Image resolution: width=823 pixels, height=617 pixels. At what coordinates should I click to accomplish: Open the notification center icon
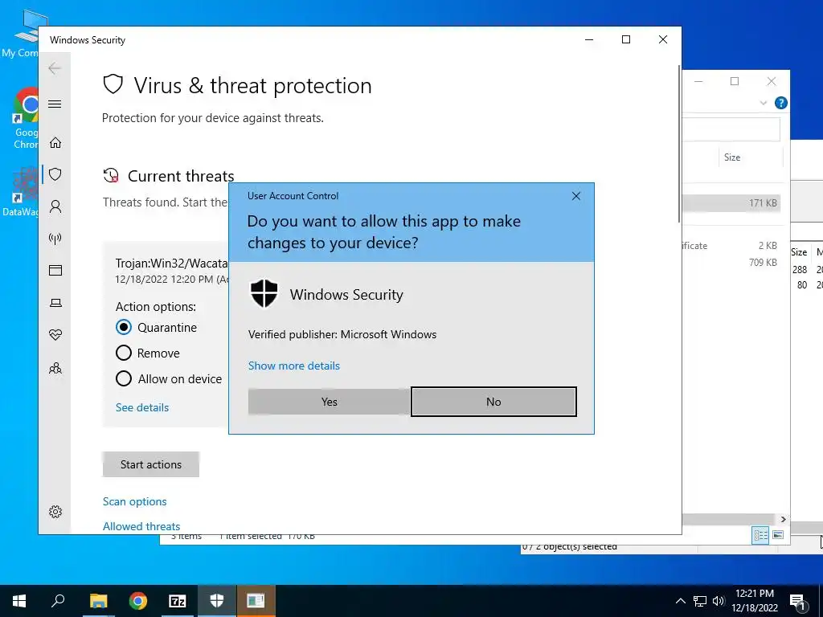pyautogui.click(x=797, y=602)
